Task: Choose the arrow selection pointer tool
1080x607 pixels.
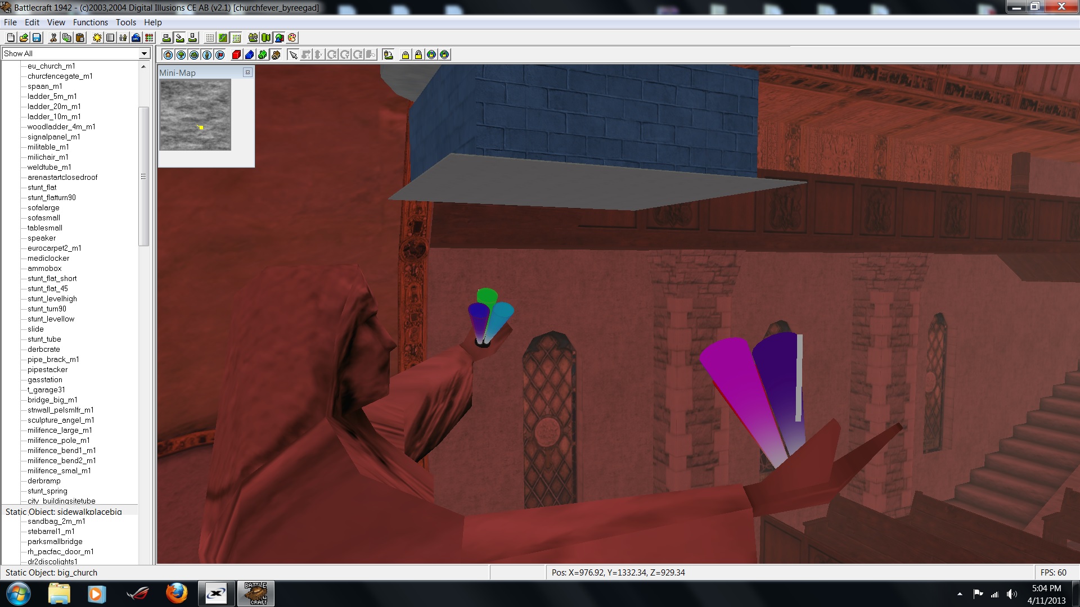Action: click(x=293, y=55)
